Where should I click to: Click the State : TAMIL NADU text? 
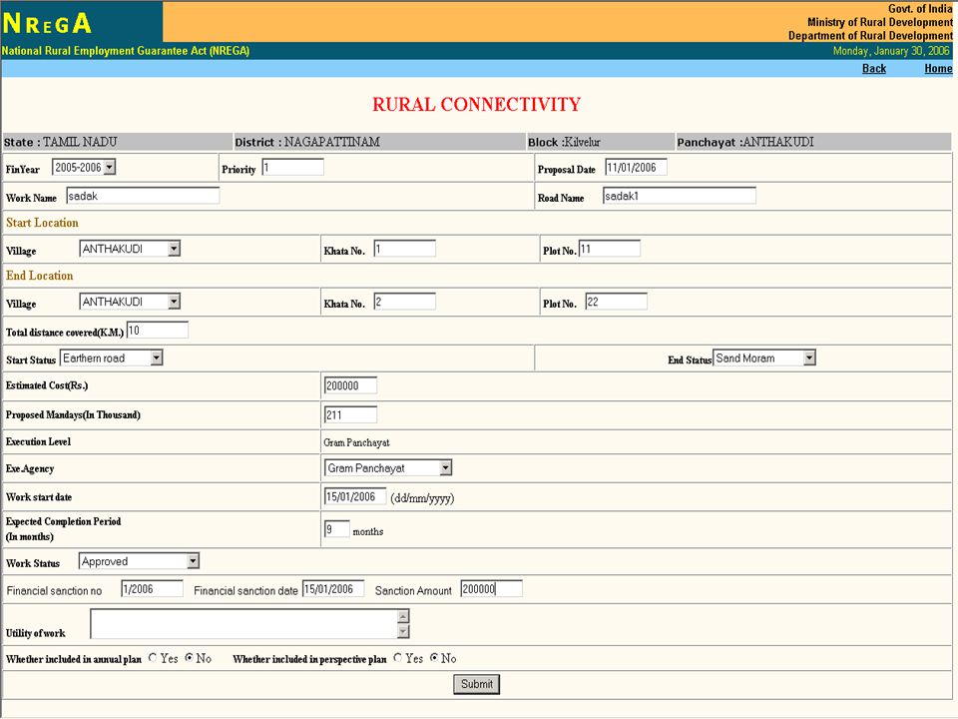(61, 142)
